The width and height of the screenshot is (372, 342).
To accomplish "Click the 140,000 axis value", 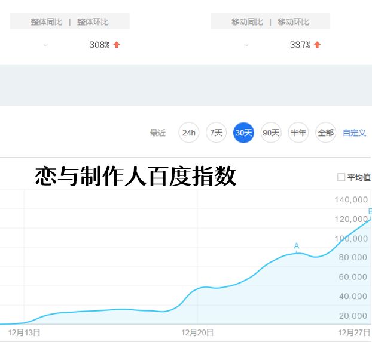I will [351, 200].
